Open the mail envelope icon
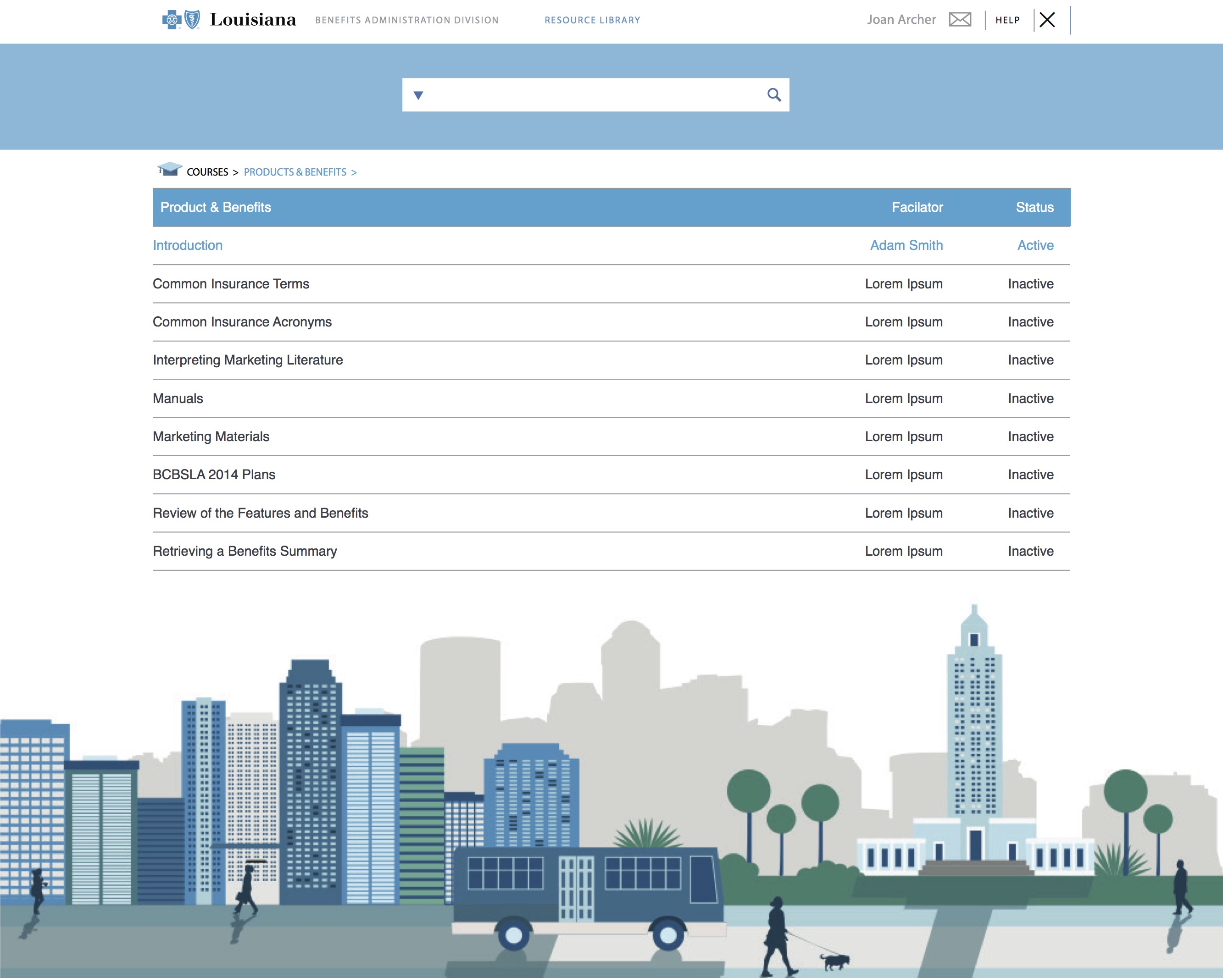This screenshot has height=978, width=1223. 960,20
